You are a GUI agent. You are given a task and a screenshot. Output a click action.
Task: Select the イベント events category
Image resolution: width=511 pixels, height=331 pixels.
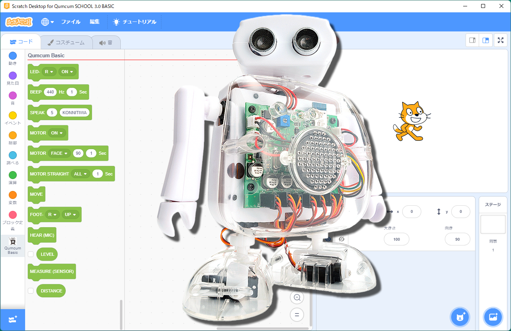point(13,118)
